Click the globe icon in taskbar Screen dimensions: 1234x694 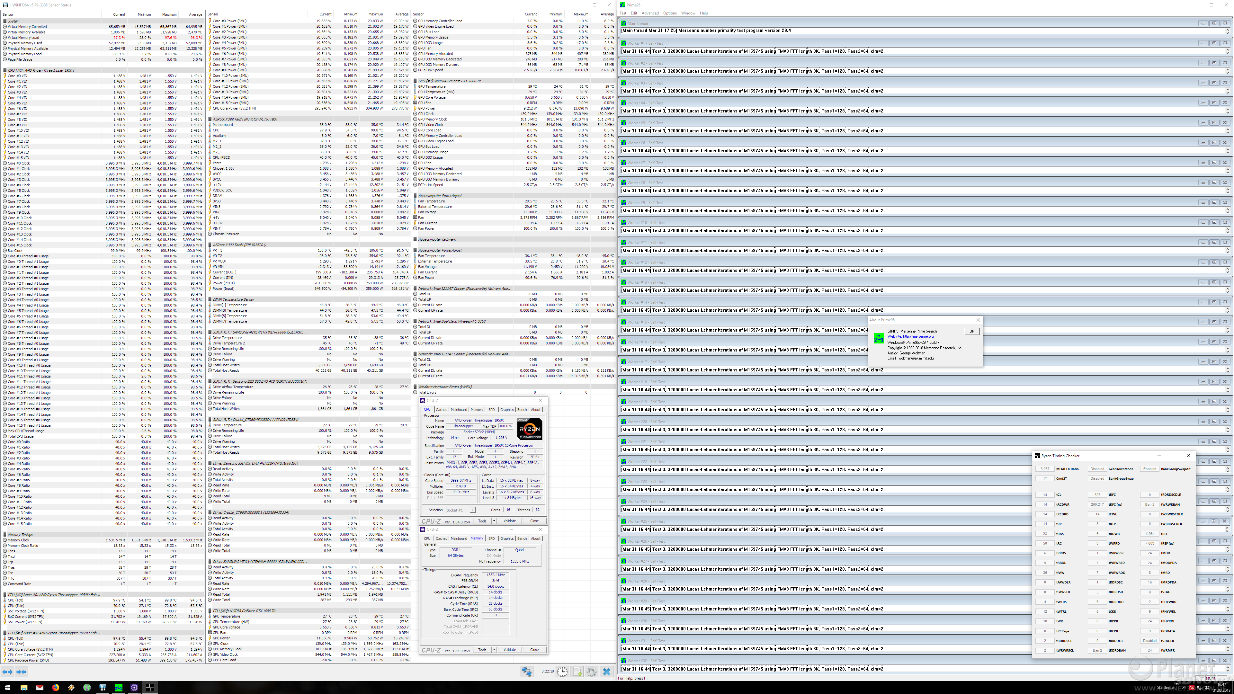point(87,687)
